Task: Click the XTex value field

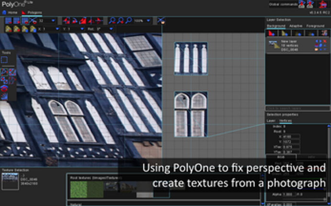Action: 291,147
